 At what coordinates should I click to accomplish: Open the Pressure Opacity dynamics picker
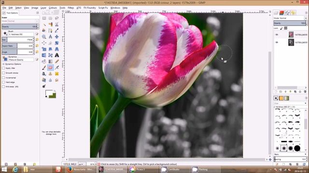5,59
